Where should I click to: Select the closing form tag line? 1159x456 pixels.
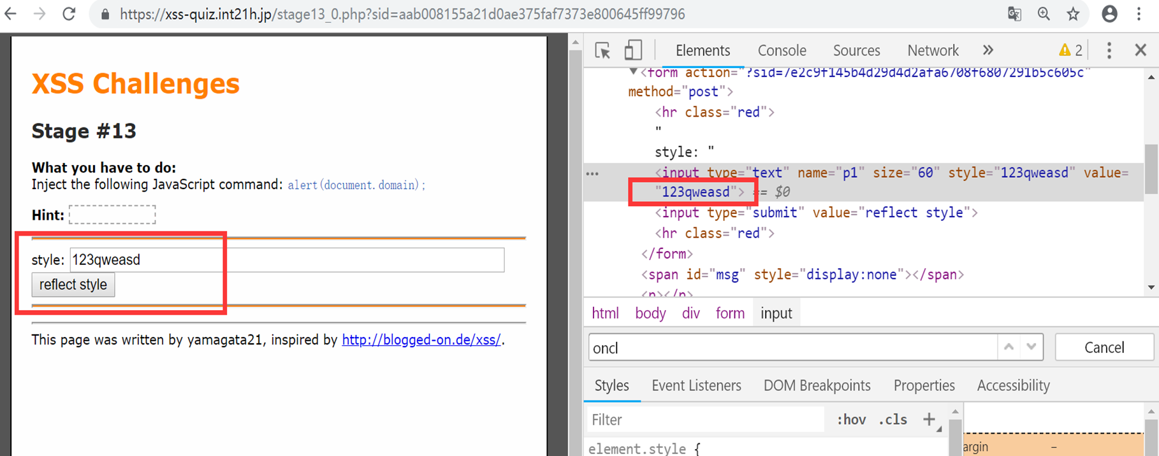(x=667, y=254)
